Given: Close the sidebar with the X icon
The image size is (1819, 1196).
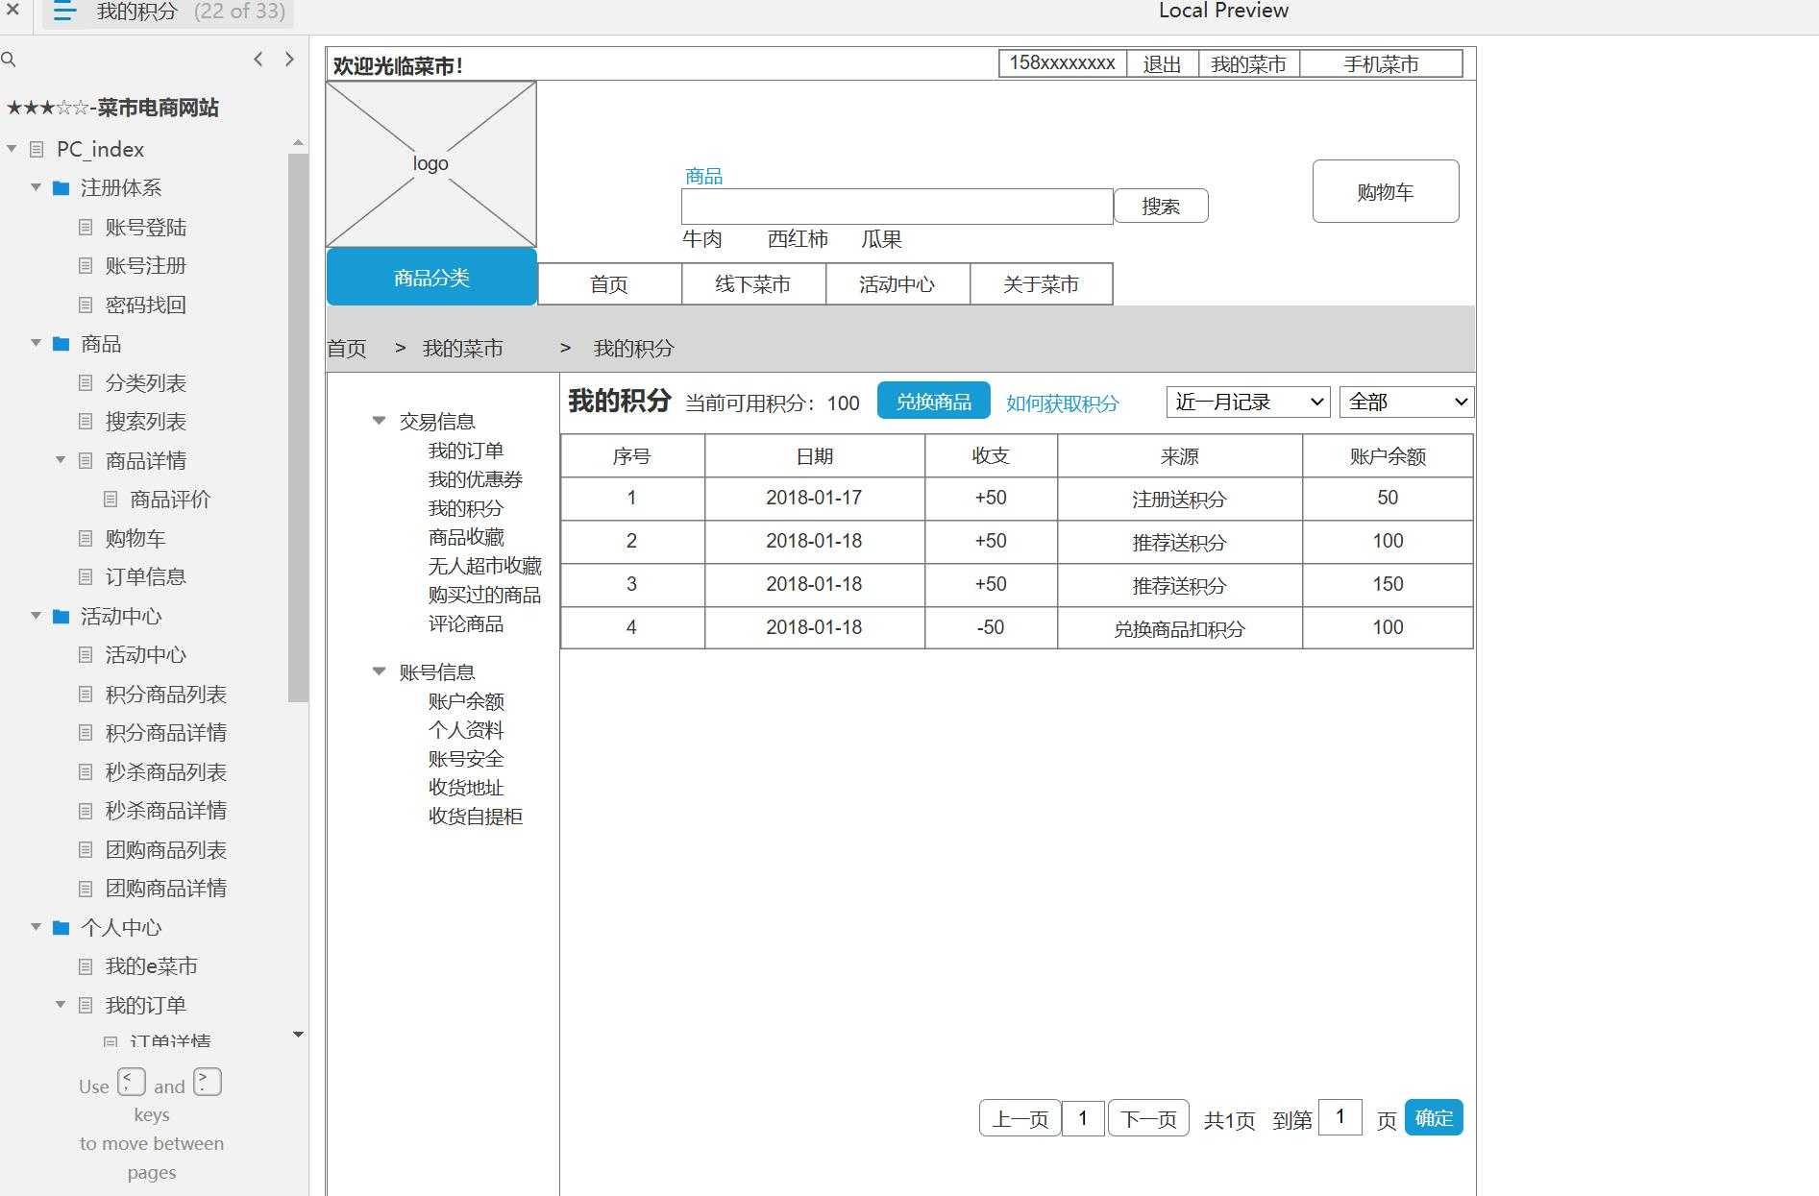Looking at the screenshot, I should coord(12,11).
